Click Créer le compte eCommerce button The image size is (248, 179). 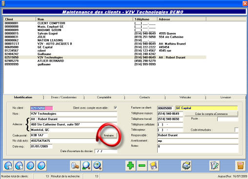pos(211,114)
